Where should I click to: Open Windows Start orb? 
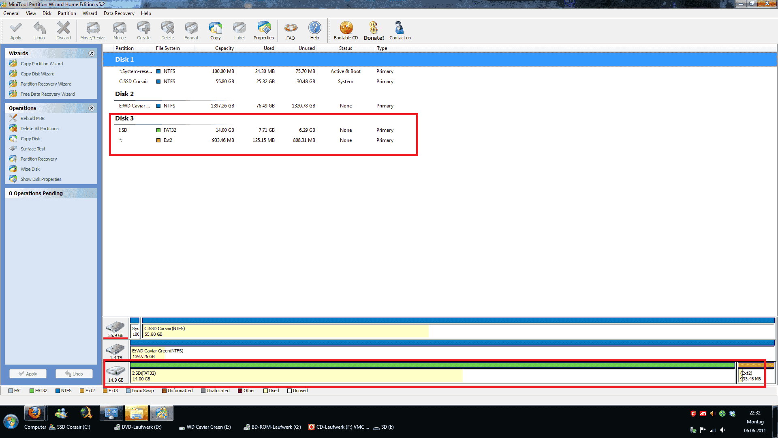(x=11, y=422)
